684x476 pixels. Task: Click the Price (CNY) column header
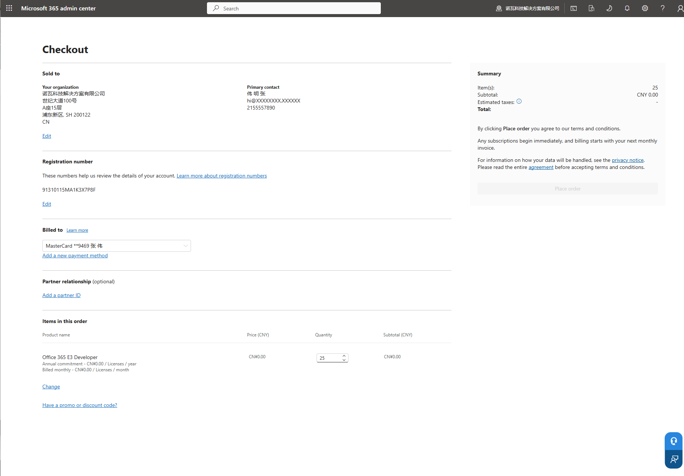pyautogui.click(x=258, y=335)
